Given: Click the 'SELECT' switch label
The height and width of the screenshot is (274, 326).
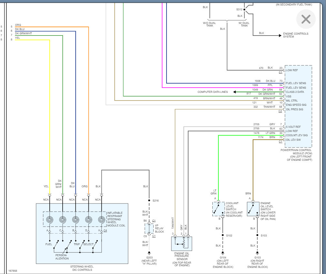Looking at the screenshot, I should coord(88,244).
